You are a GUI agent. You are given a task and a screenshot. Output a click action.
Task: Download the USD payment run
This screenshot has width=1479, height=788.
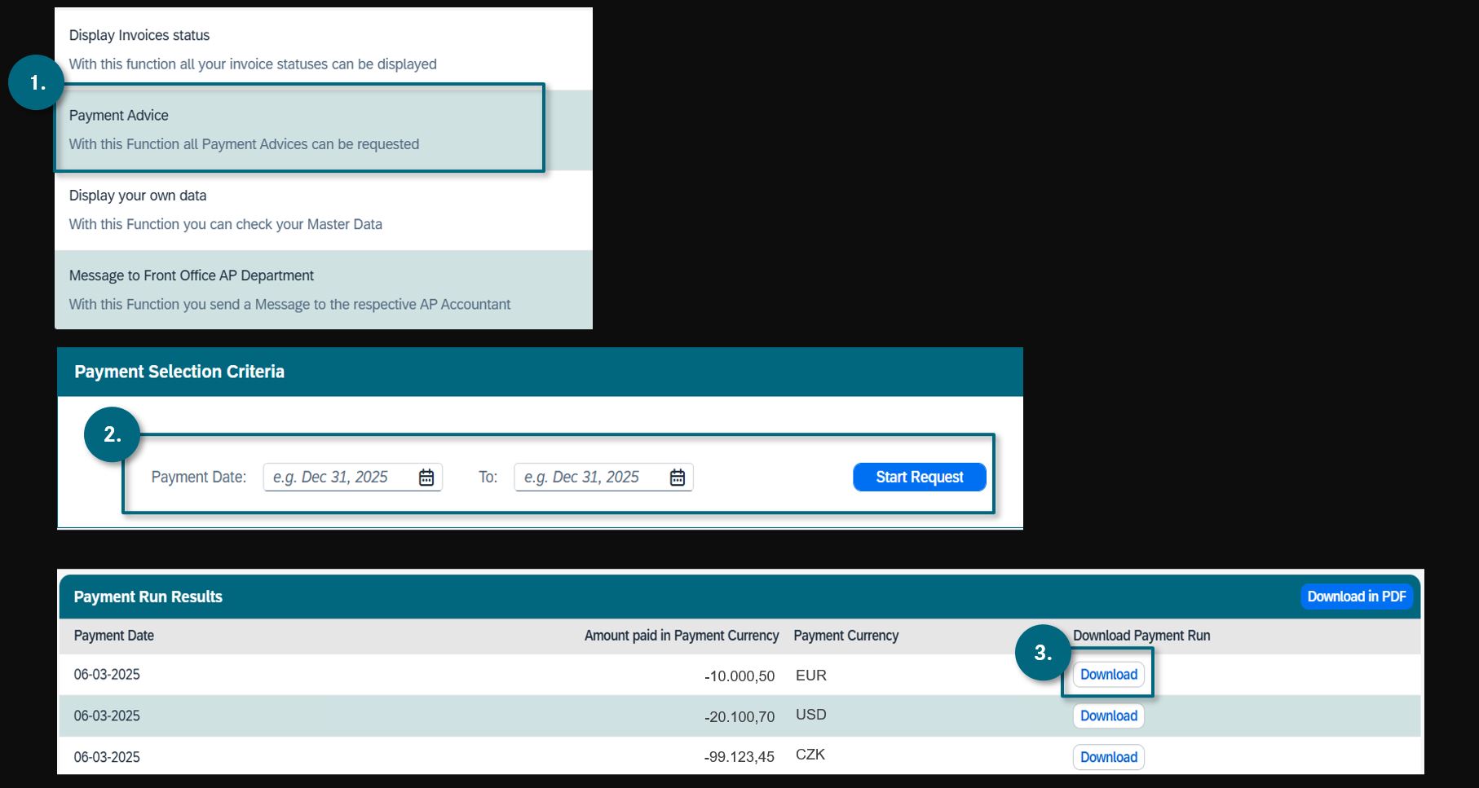coord(1108,716)
